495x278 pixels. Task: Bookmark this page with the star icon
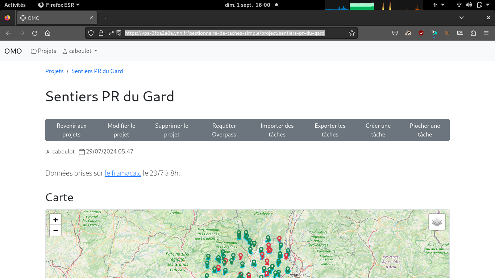pos(352,33)
